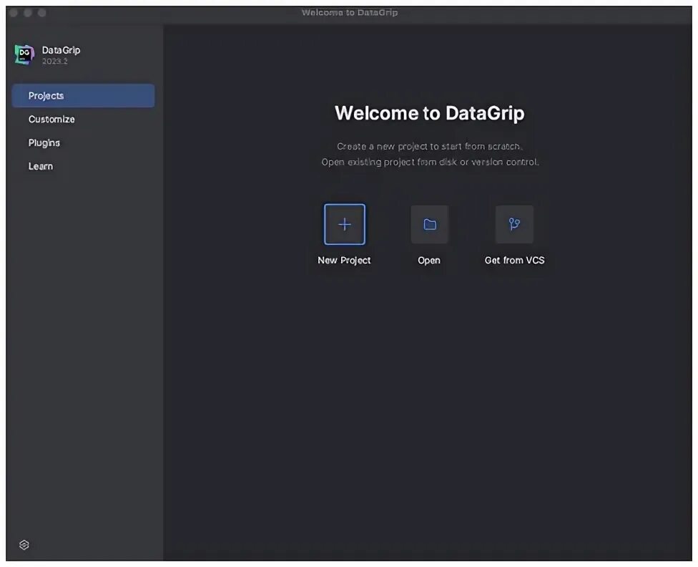The height and width of the screenshot is (567, 698).
Task: Click the 'Create a new project' description line
Action: tap(430, 146)
